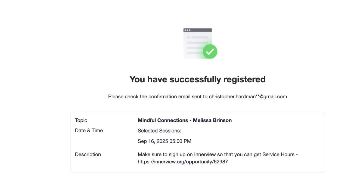Click the green checkmark success badge

click(210, 51)
